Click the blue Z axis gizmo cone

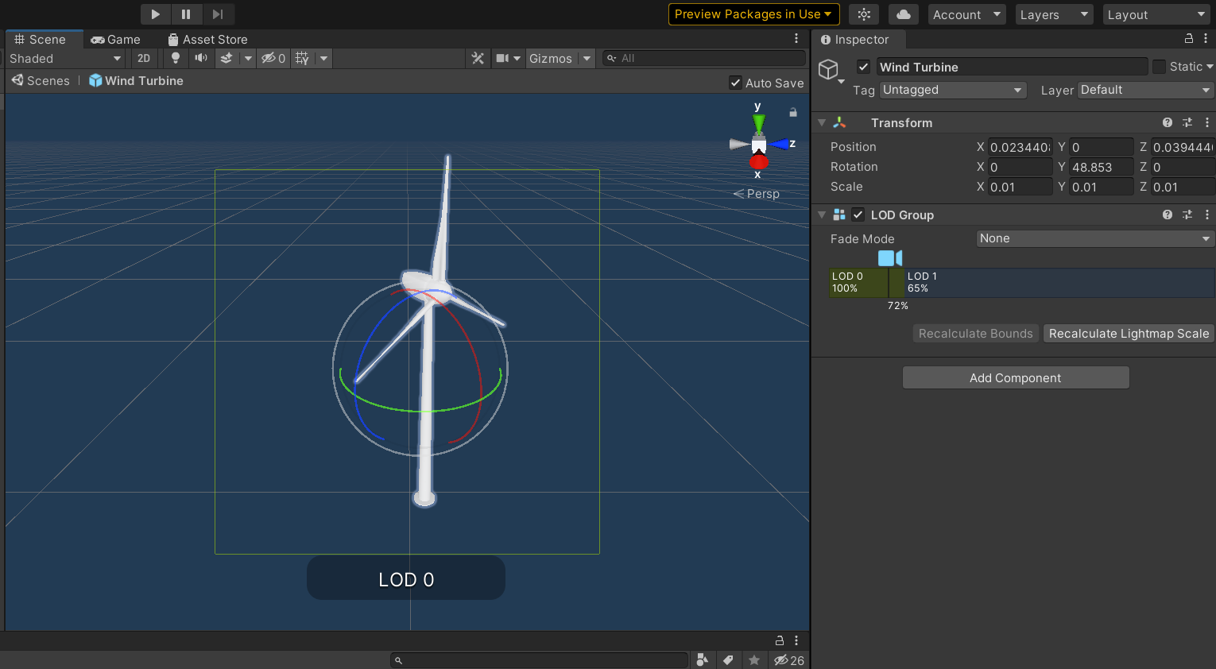tap(779, 145)
